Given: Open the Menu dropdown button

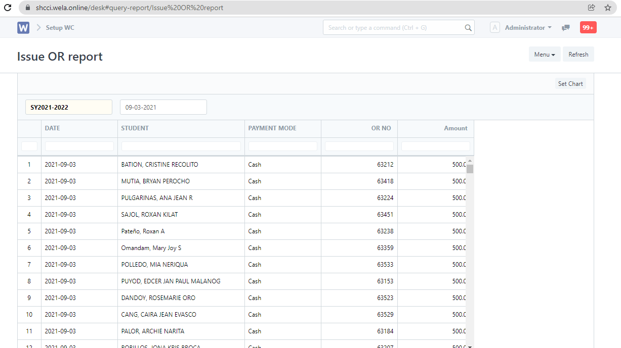Looking at the screenshot, I should coord(544,55).
